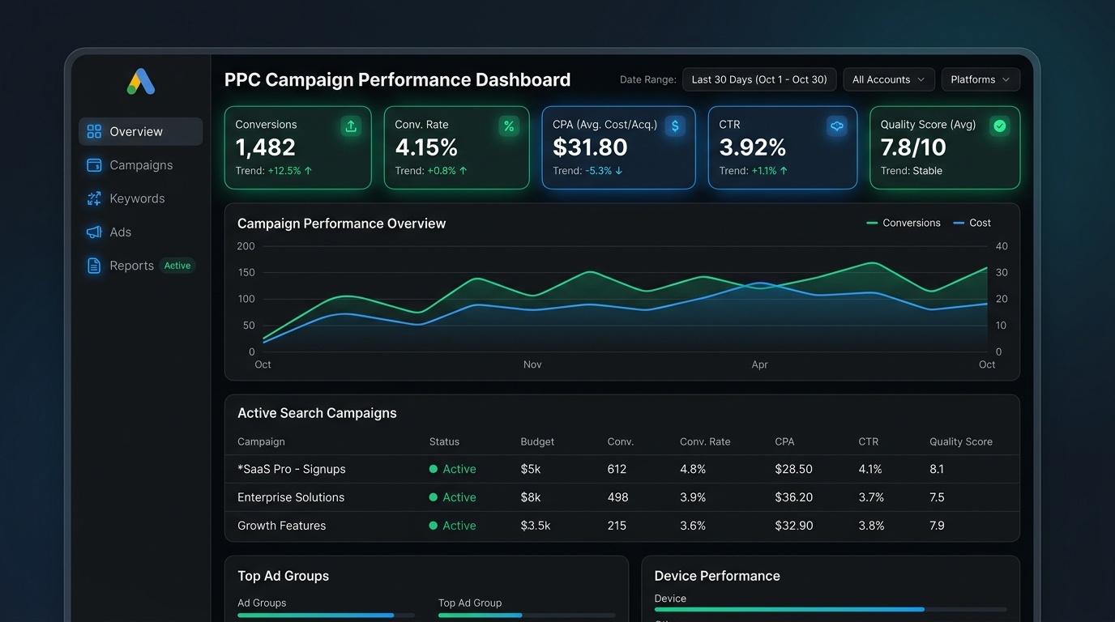The height and width of the screenshot is (622, 1115).
Task: Open the CPA $31.80 summary card
Action: point(618,147)
